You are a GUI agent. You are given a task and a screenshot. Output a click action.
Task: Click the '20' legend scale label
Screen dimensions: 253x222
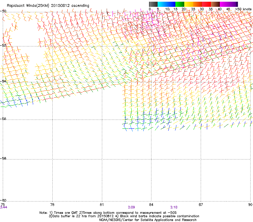click(184, 9)
